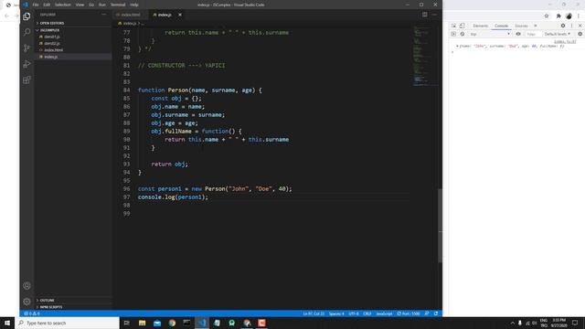Viewport: 585px width, 329px height.
Task: Open the Explorer view in activity bar
Action: pos(27,16)
